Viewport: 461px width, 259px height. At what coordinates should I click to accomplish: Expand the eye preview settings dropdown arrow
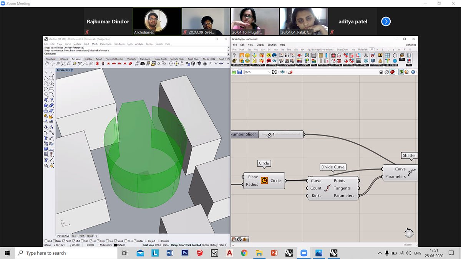(x=286, y=72)
